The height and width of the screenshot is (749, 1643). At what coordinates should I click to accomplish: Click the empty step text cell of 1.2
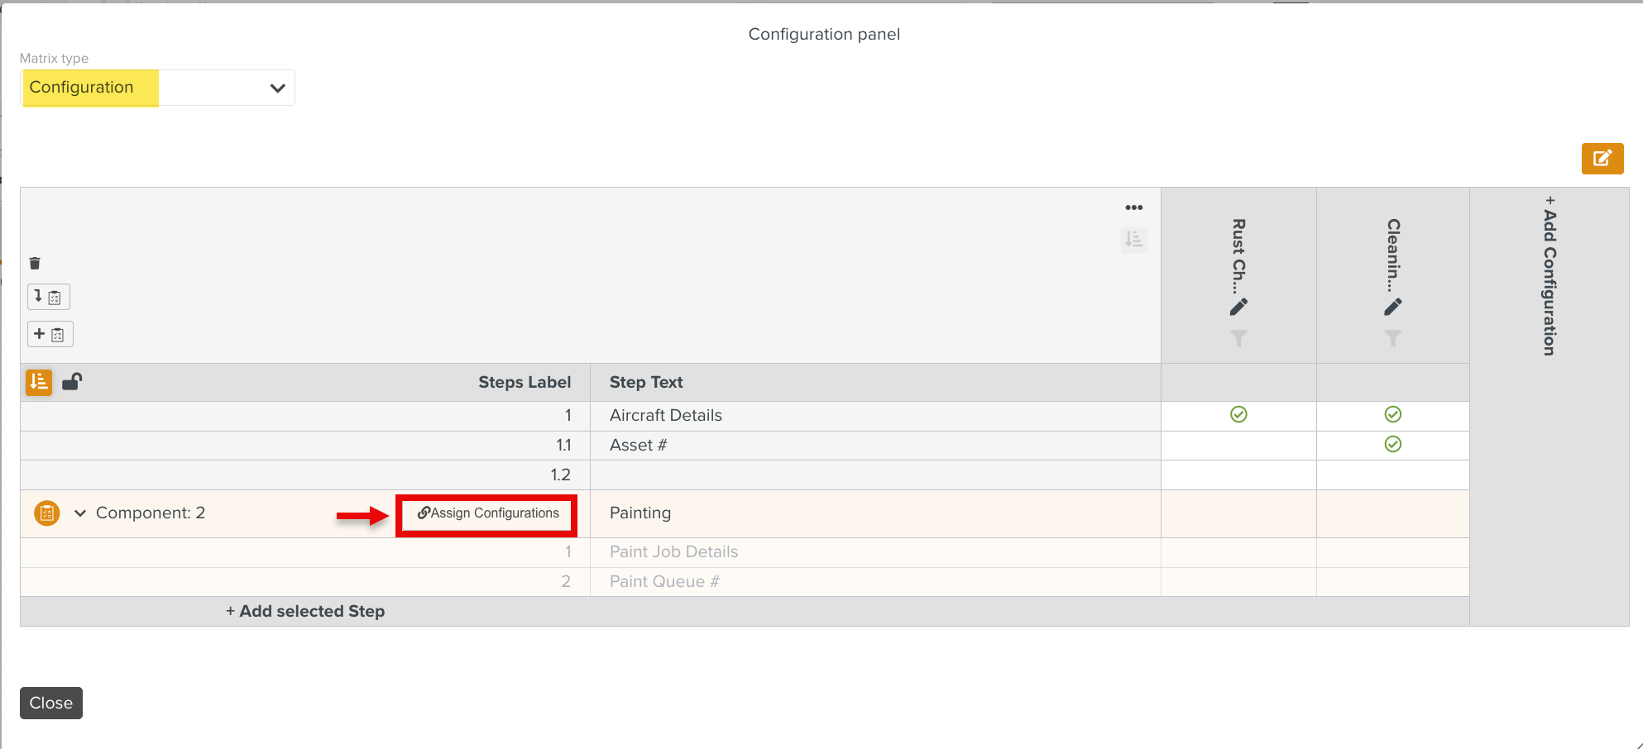[x=875, y=475]
